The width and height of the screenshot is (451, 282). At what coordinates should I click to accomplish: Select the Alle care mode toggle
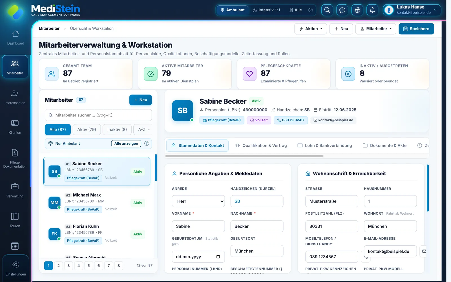pos(295,10)
